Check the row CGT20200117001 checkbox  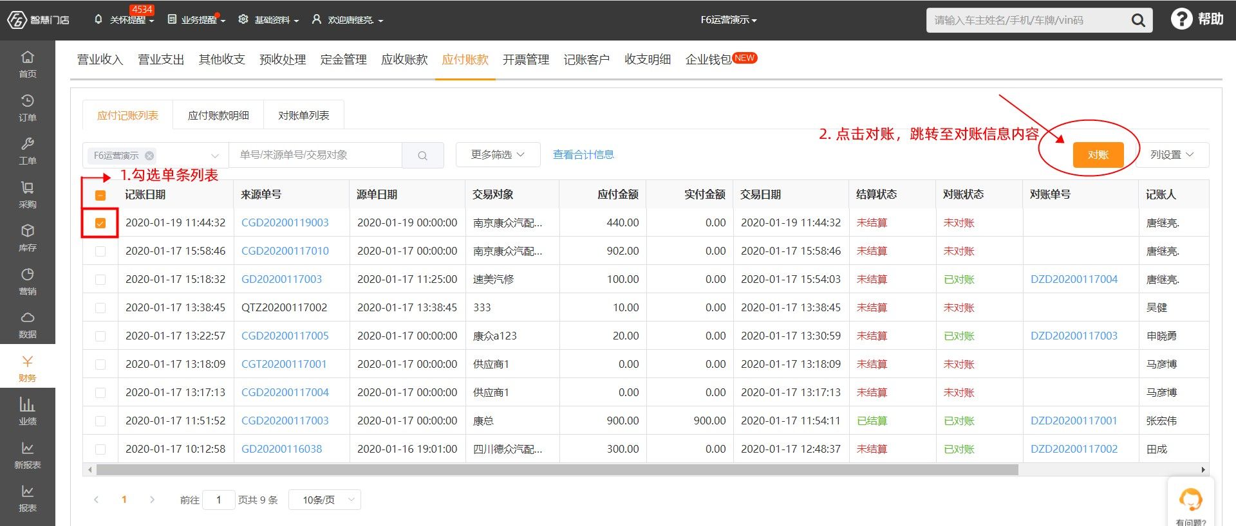click(x=100, y=365)
